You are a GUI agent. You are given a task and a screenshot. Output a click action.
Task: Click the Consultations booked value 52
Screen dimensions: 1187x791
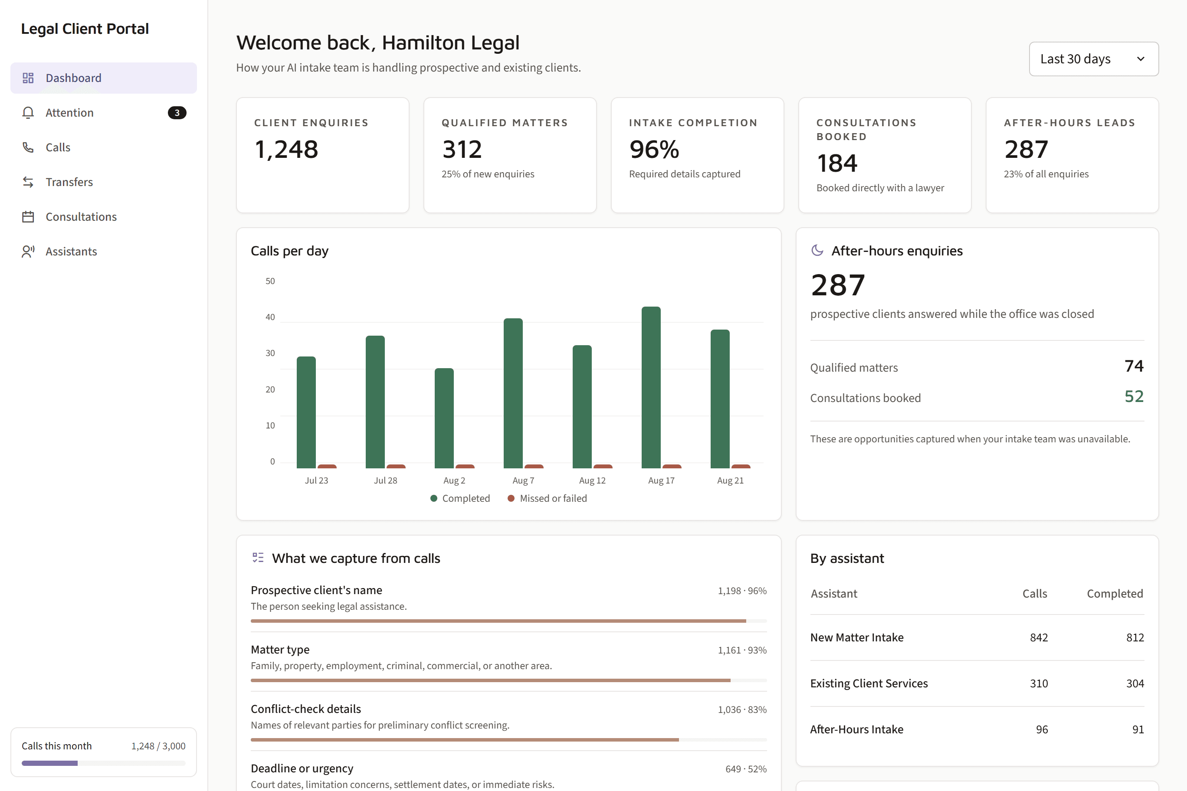(x=1134, y=396)
